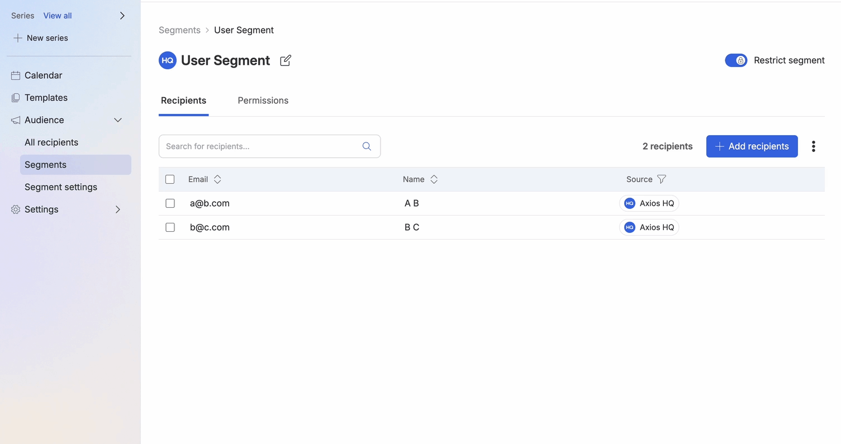The width and height of the screenshot is (841, 444).
Task: Open Segments in the sidebar
Action: 75,165
